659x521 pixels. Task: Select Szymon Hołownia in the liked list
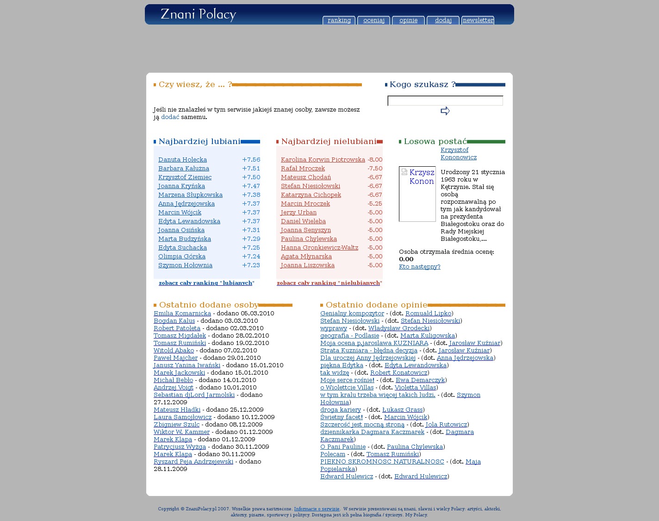[185, 265]
